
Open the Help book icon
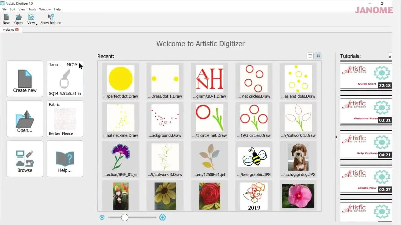(65, 159)
